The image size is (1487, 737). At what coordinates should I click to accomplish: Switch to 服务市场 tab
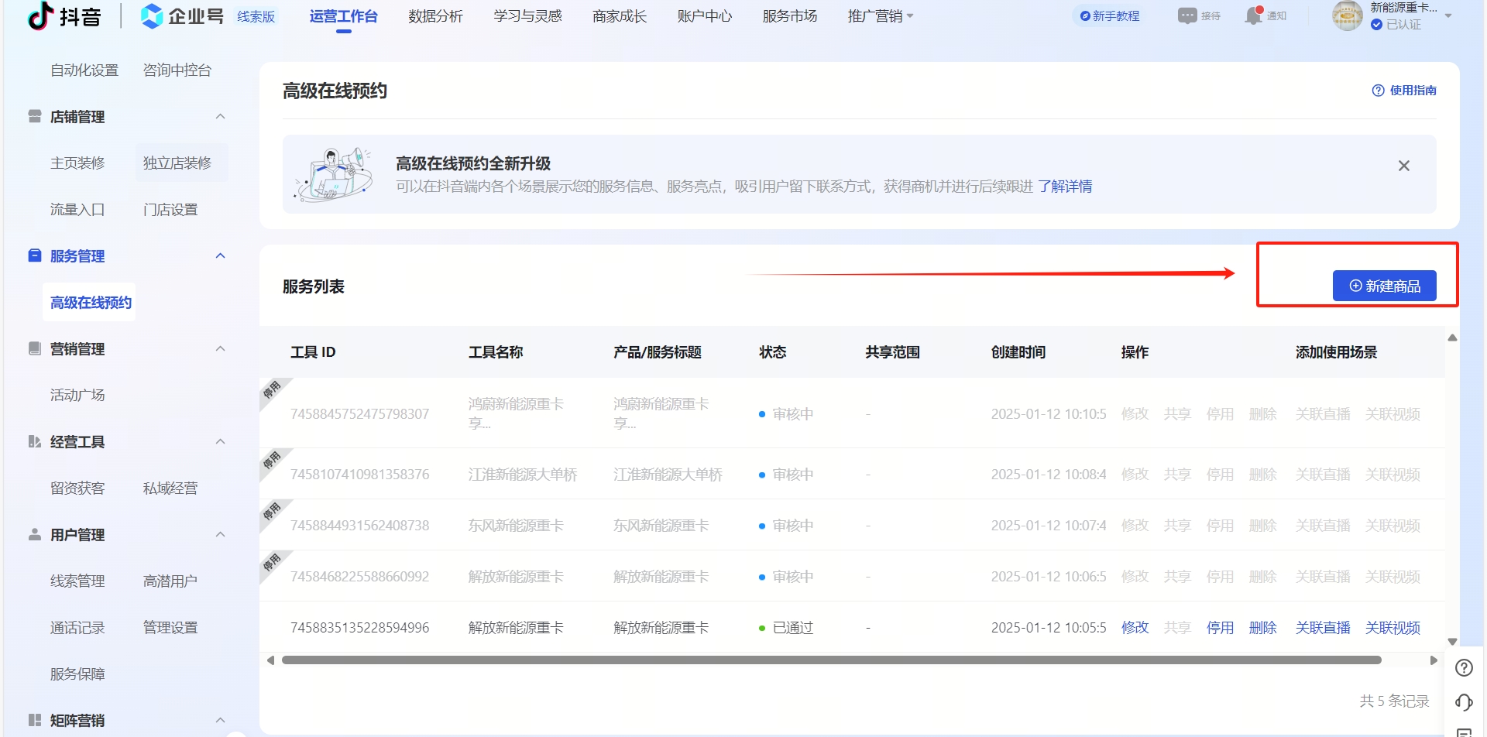point(789,16)
